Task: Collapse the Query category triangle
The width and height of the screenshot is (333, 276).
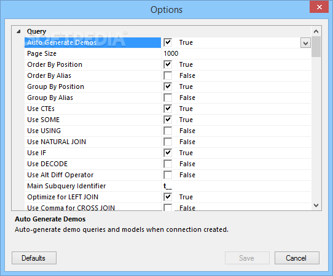Action: [18, 32]
